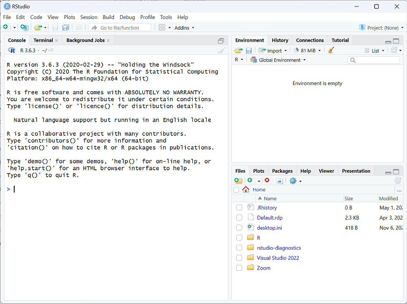
Task: Click the Load Workspace icon in Environment pane
Action: [239, 50]
